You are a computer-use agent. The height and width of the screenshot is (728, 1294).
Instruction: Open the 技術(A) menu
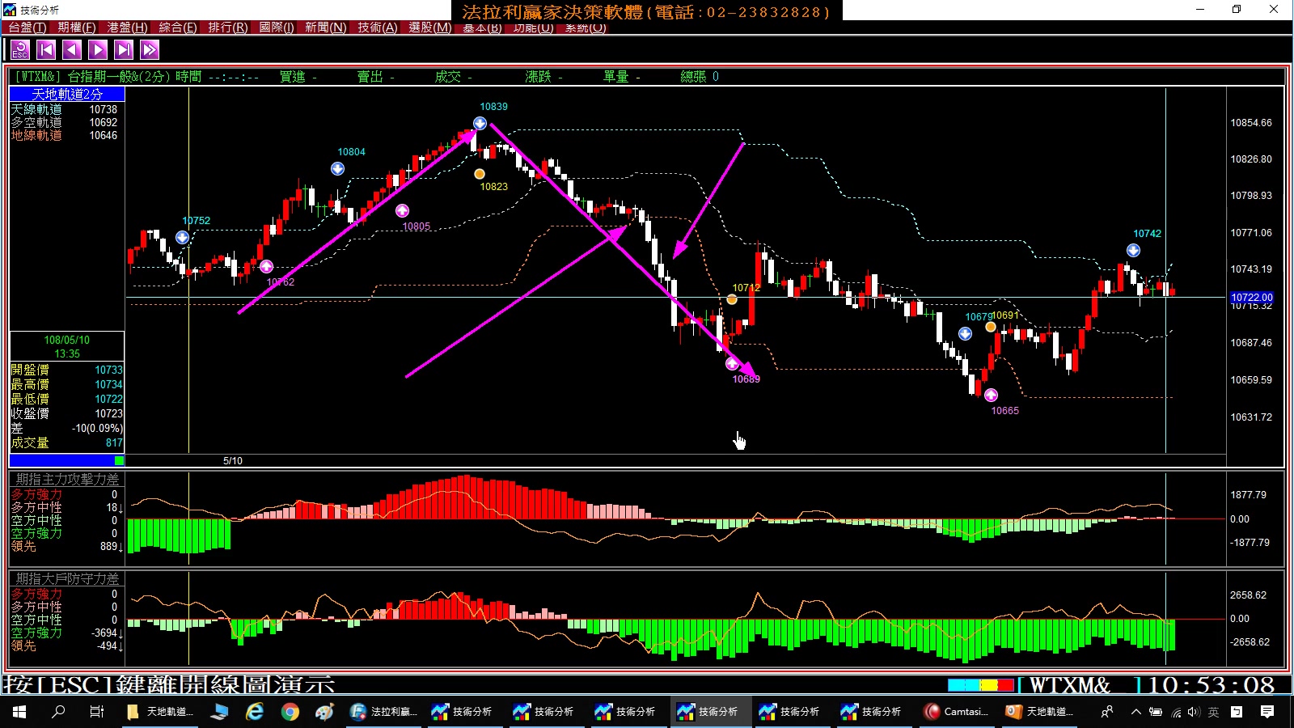coord(378,28)
